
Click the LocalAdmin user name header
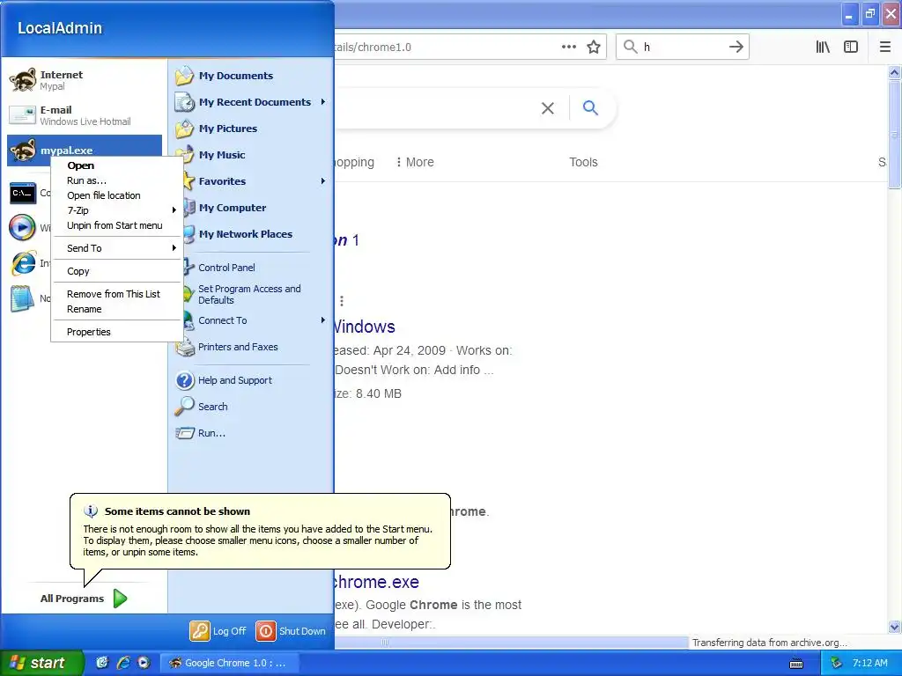(60, 28)
